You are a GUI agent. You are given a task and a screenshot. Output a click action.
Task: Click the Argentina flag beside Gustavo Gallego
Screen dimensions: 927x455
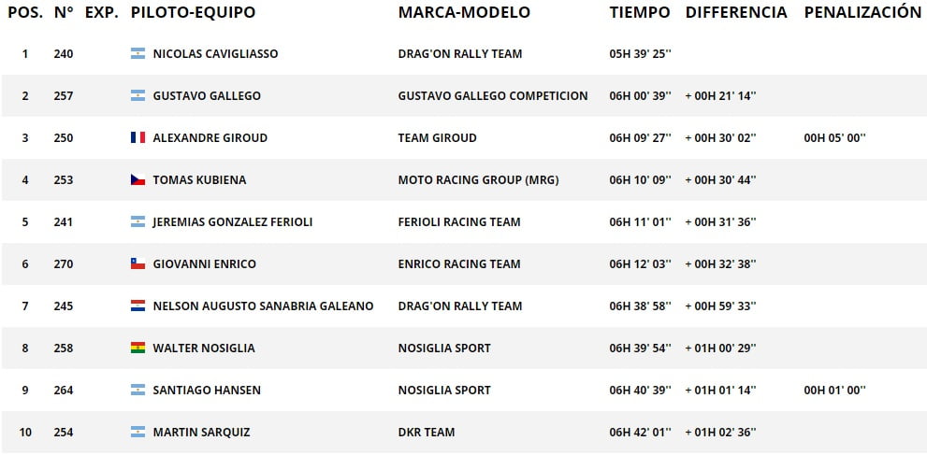(138, 95)
